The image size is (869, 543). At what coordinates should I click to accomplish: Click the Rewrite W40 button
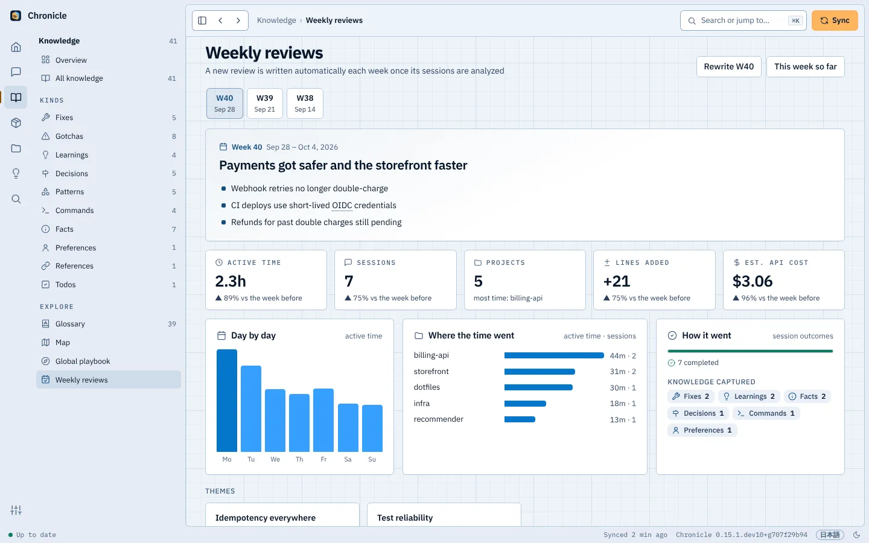[728, 67]
